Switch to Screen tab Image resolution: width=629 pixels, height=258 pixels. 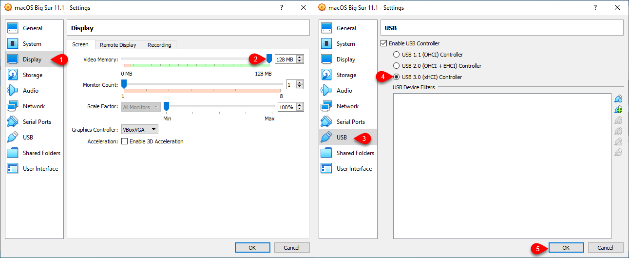point(80,44)
